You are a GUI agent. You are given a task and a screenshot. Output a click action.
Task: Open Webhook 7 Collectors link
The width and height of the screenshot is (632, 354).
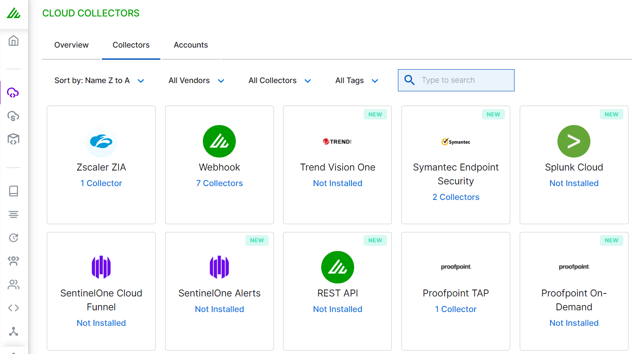coord(219,183)
